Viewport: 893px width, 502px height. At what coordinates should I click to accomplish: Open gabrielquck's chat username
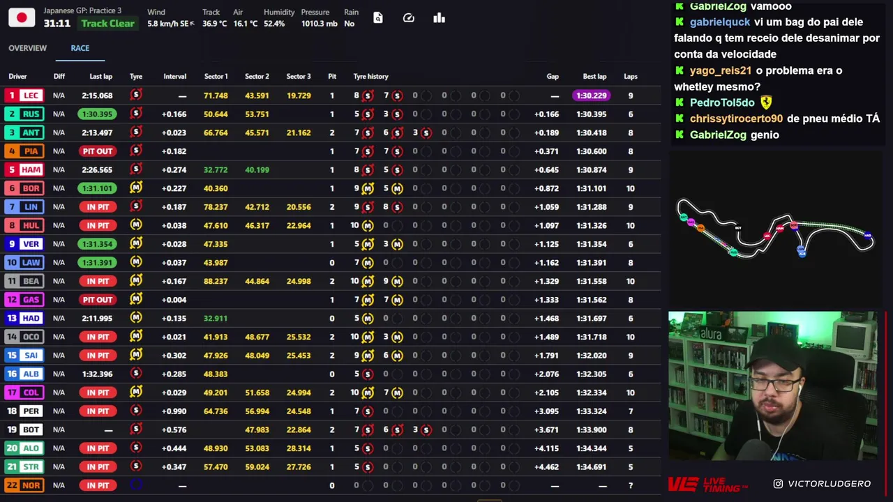719,22
